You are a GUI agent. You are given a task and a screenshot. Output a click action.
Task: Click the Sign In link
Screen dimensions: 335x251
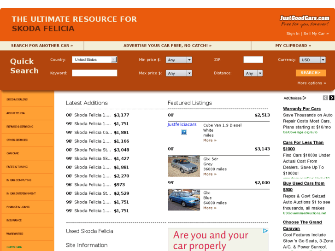[x=293, y=34]
